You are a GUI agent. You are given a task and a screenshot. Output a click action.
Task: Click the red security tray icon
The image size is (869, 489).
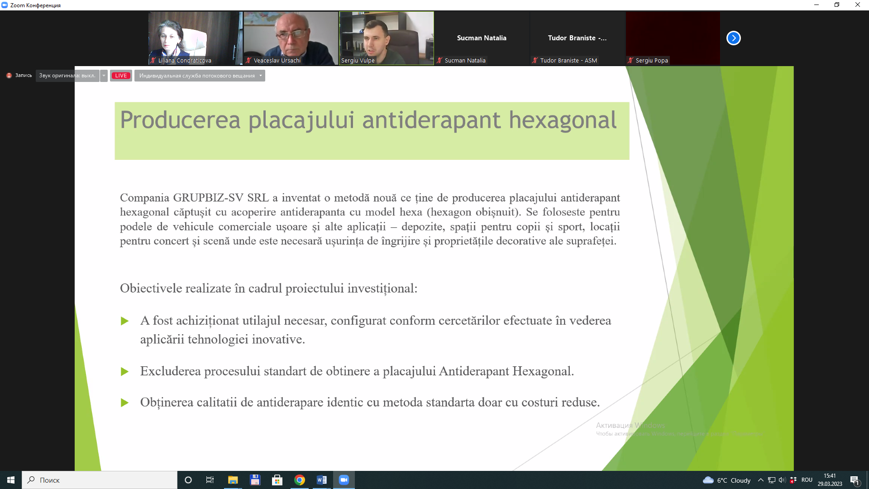(793, 480)
